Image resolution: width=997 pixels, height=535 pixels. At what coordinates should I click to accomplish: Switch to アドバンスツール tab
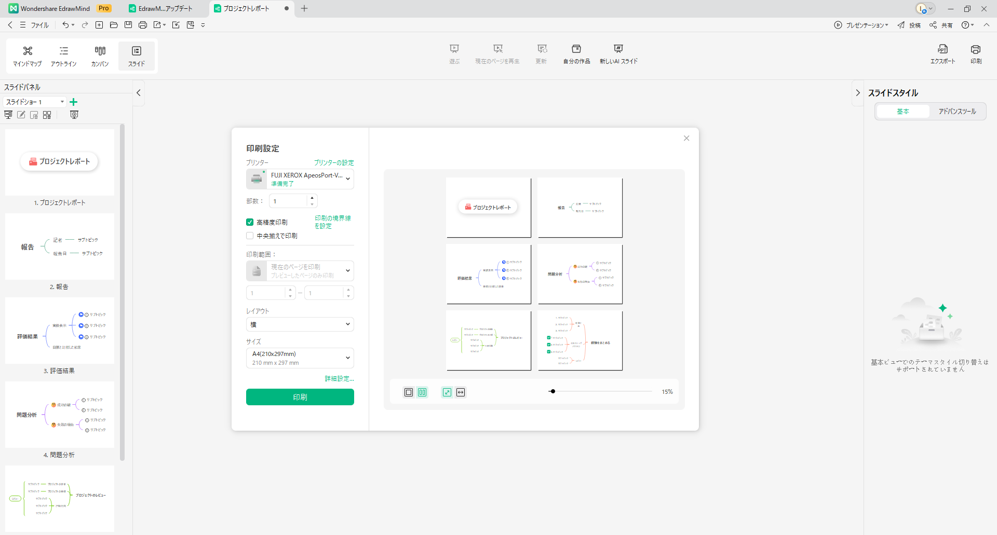956,112
